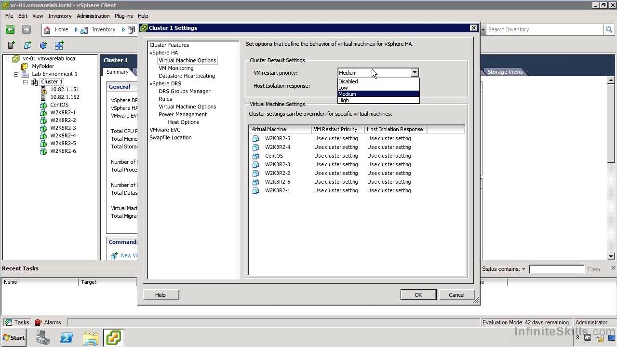
Task: Choose Medium in the restart priority list
Action: click(x=378, y=94)
